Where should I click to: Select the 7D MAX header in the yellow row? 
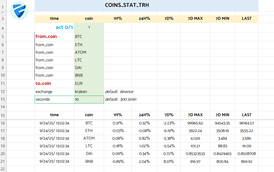click(x=195, y=18)
